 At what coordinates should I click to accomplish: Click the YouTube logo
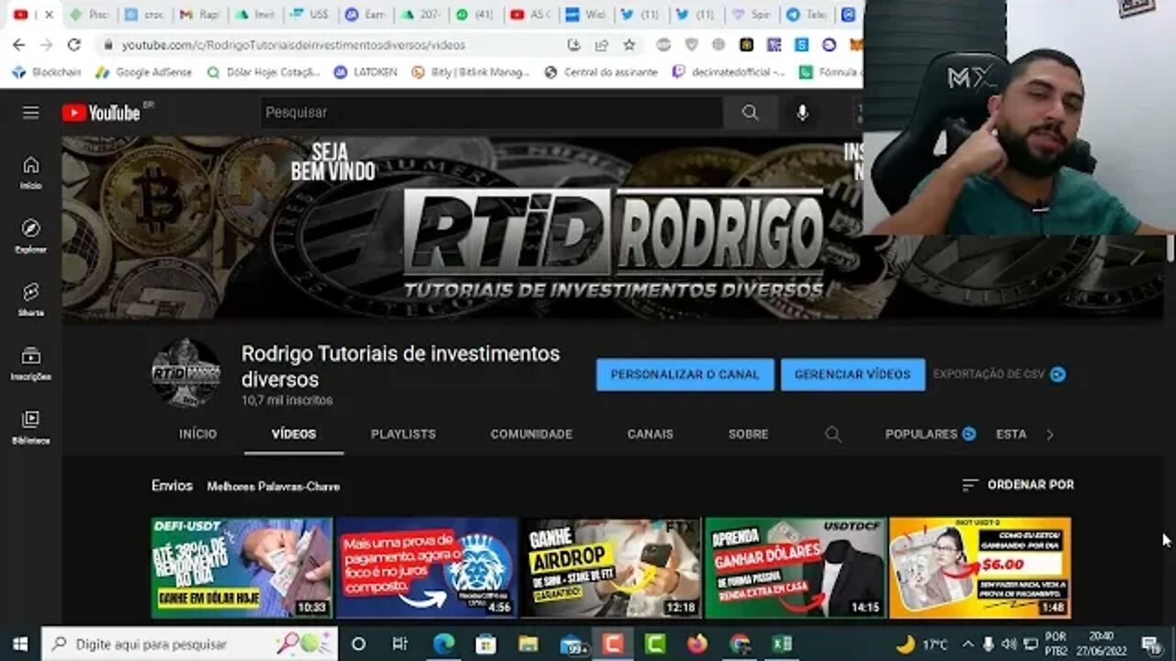click(x=102, y=112)
